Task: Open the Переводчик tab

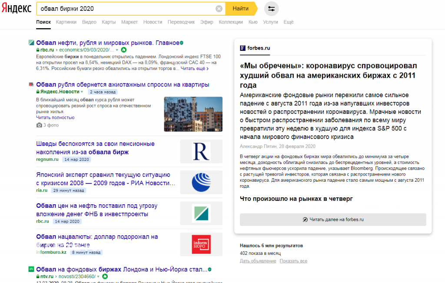Action: pyautogui.click(x=181, y=22)
